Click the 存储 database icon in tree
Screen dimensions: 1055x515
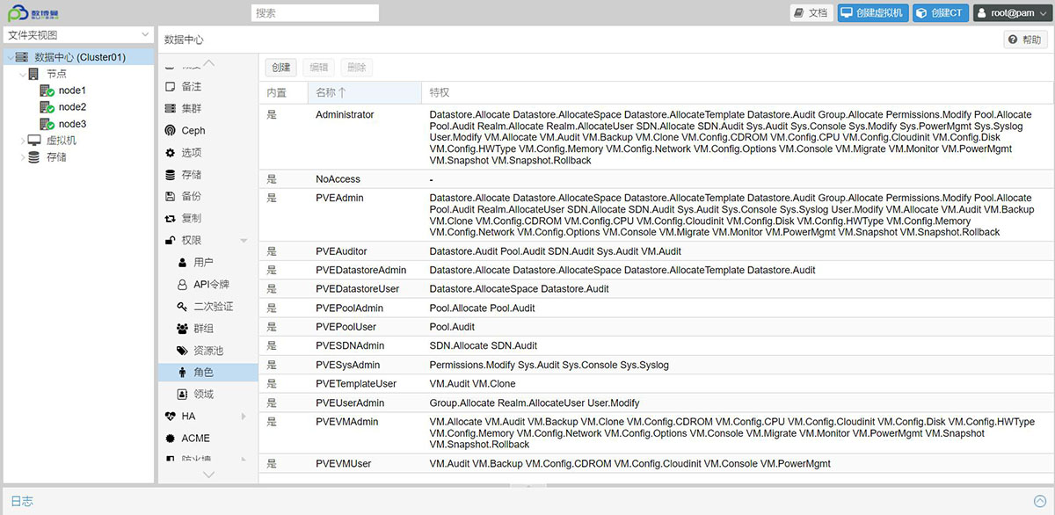pos(34,157)
